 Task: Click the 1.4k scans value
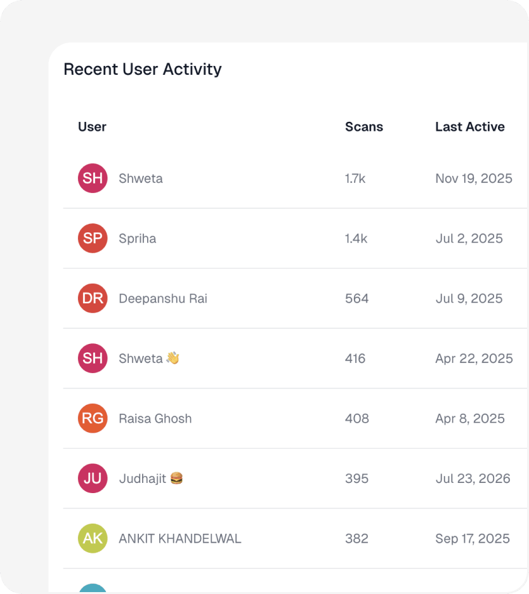pos(356,239)
